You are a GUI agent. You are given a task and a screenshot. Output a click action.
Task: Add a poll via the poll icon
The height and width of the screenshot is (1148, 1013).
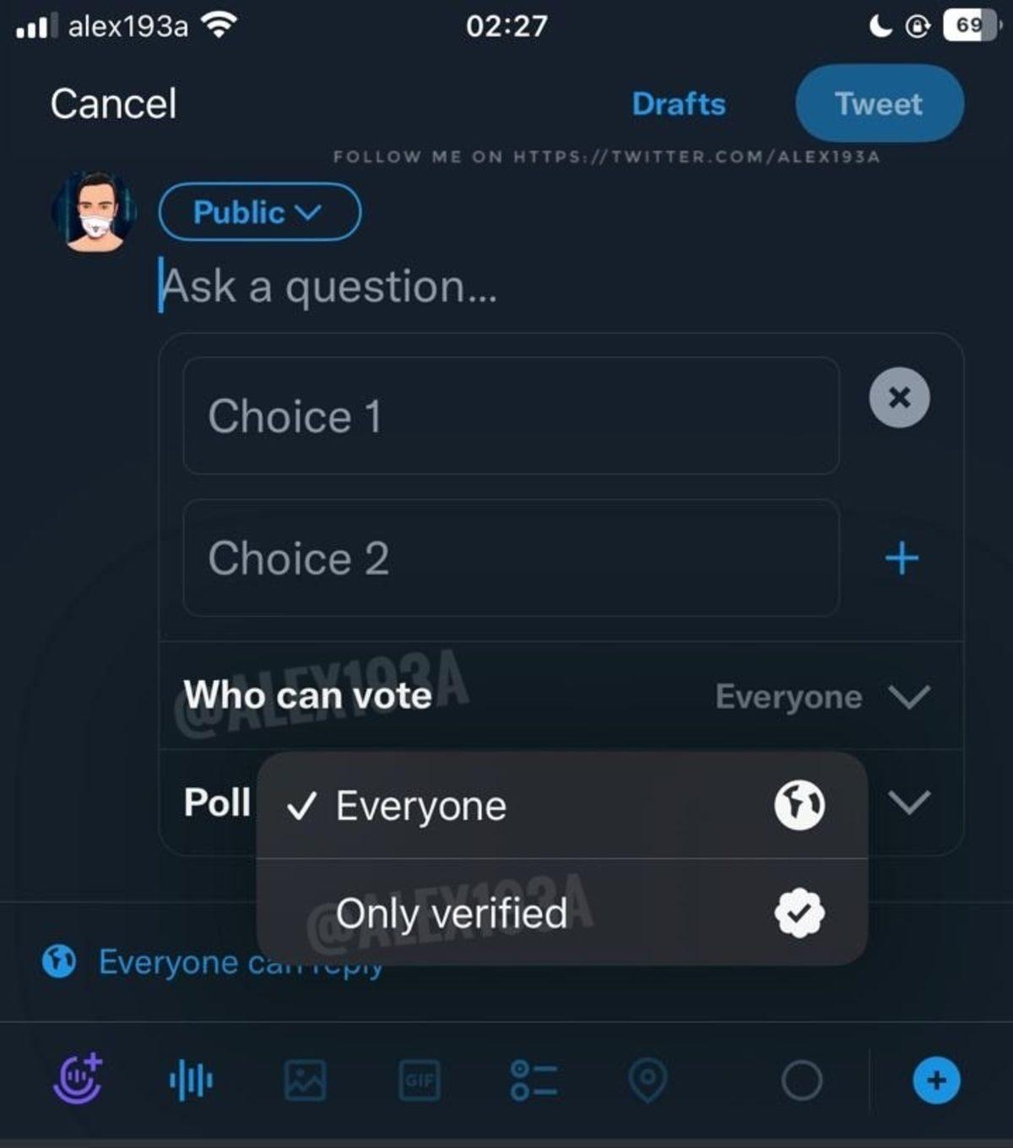tap(534, 1079)
